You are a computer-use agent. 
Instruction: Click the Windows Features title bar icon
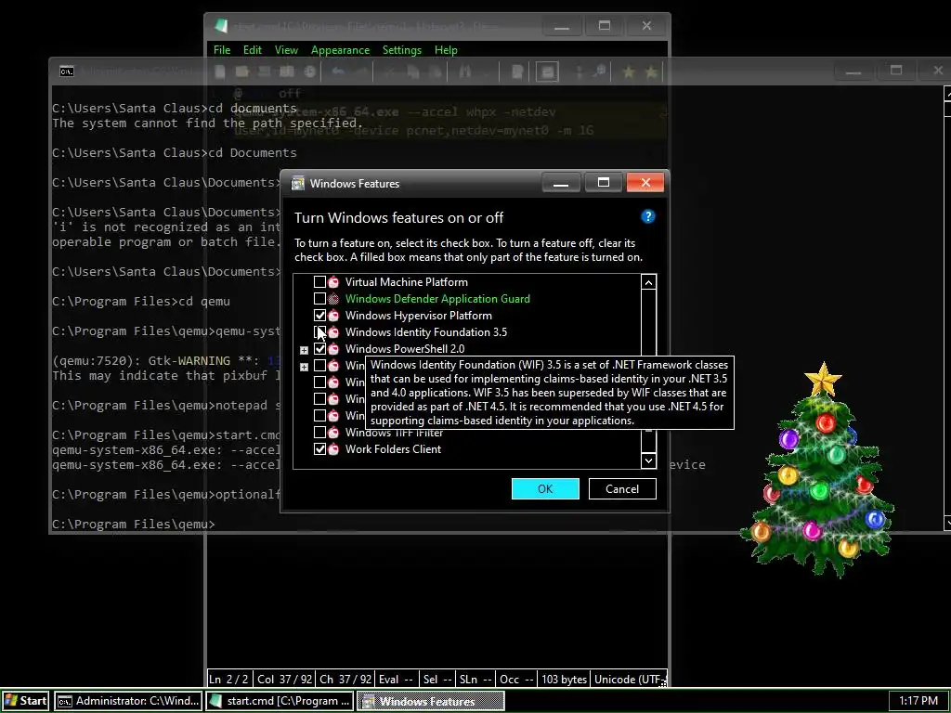pyautogui.click(x=298, y=183)
